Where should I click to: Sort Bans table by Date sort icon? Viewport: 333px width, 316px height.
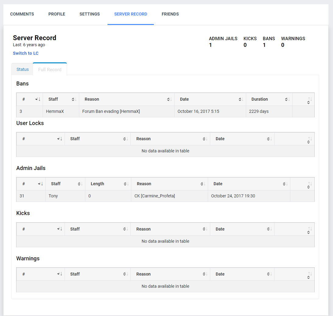(241, 99)
